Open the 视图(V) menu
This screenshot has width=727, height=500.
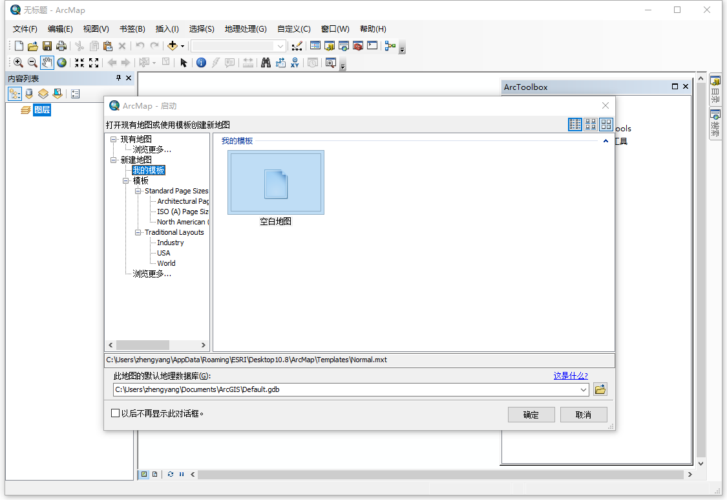[x=96, y=28]
